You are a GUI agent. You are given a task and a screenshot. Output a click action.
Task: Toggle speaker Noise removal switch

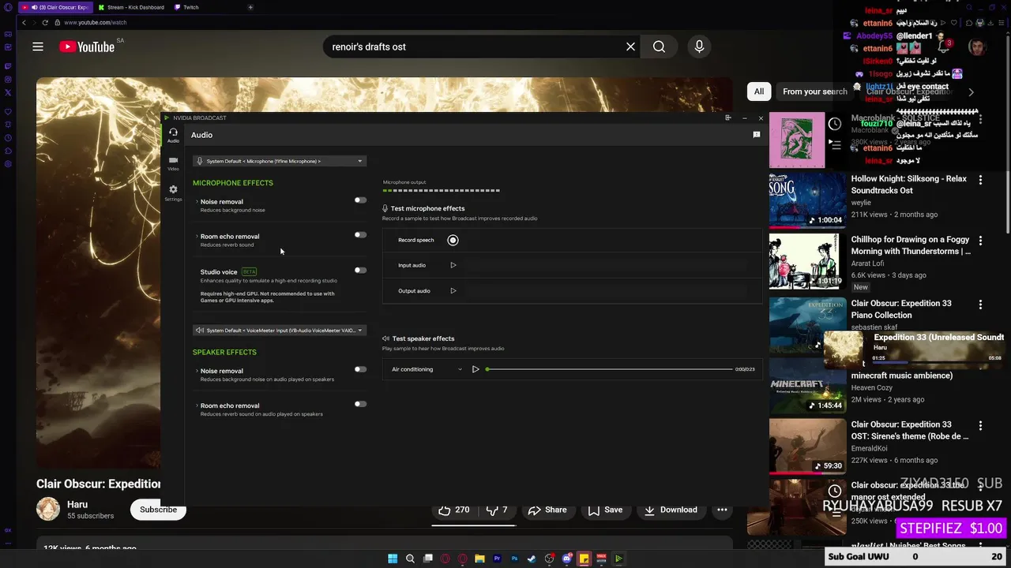point(360,369)
